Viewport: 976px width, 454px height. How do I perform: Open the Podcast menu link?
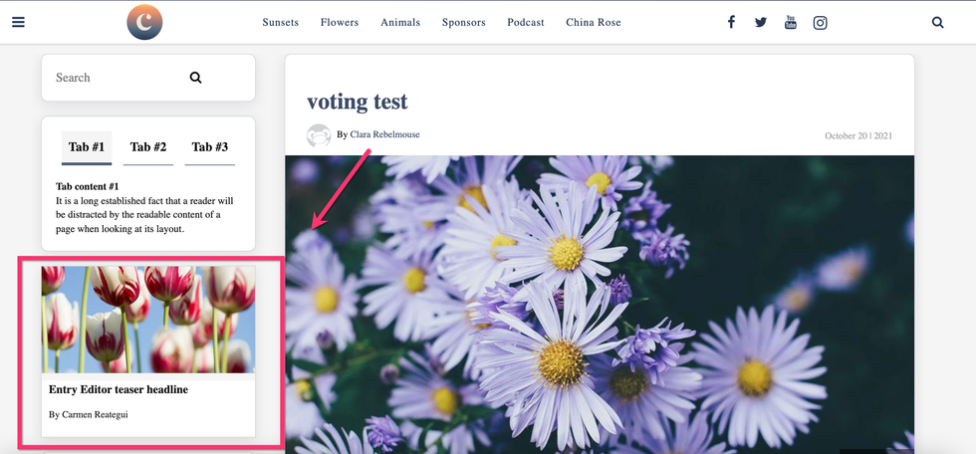pos(526,22)
